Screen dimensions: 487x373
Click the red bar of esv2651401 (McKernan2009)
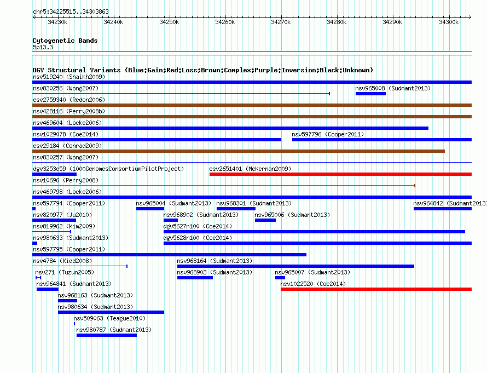[x=340, y=174]
